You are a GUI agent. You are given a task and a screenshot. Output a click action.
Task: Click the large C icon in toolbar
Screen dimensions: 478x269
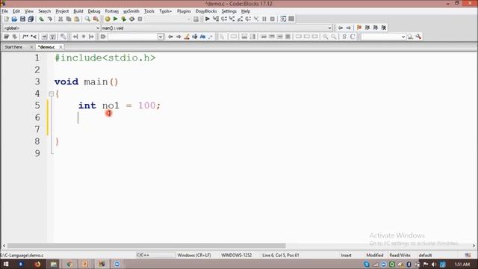(x=353, y=37)
